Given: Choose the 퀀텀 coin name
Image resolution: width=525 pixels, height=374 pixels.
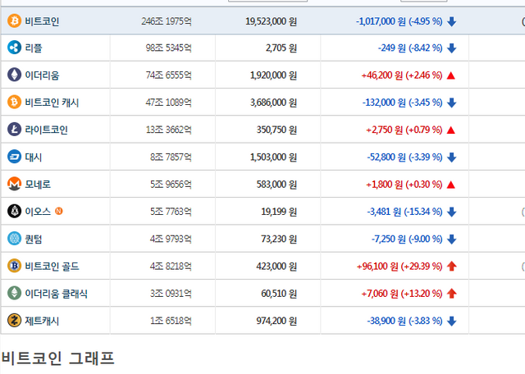Looking at the screenshot, I should coord(34,239).
